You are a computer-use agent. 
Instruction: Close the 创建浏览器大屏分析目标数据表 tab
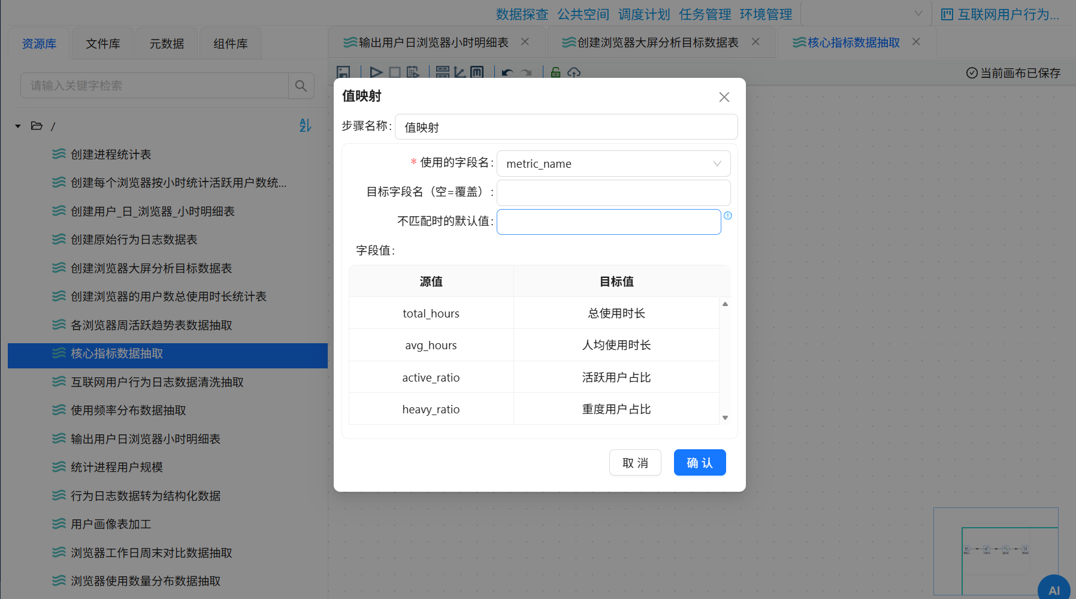(755, 42)
